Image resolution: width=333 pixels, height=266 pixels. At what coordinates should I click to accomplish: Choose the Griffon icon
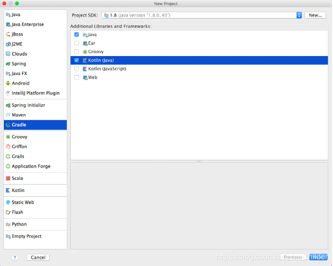point(8,147)
